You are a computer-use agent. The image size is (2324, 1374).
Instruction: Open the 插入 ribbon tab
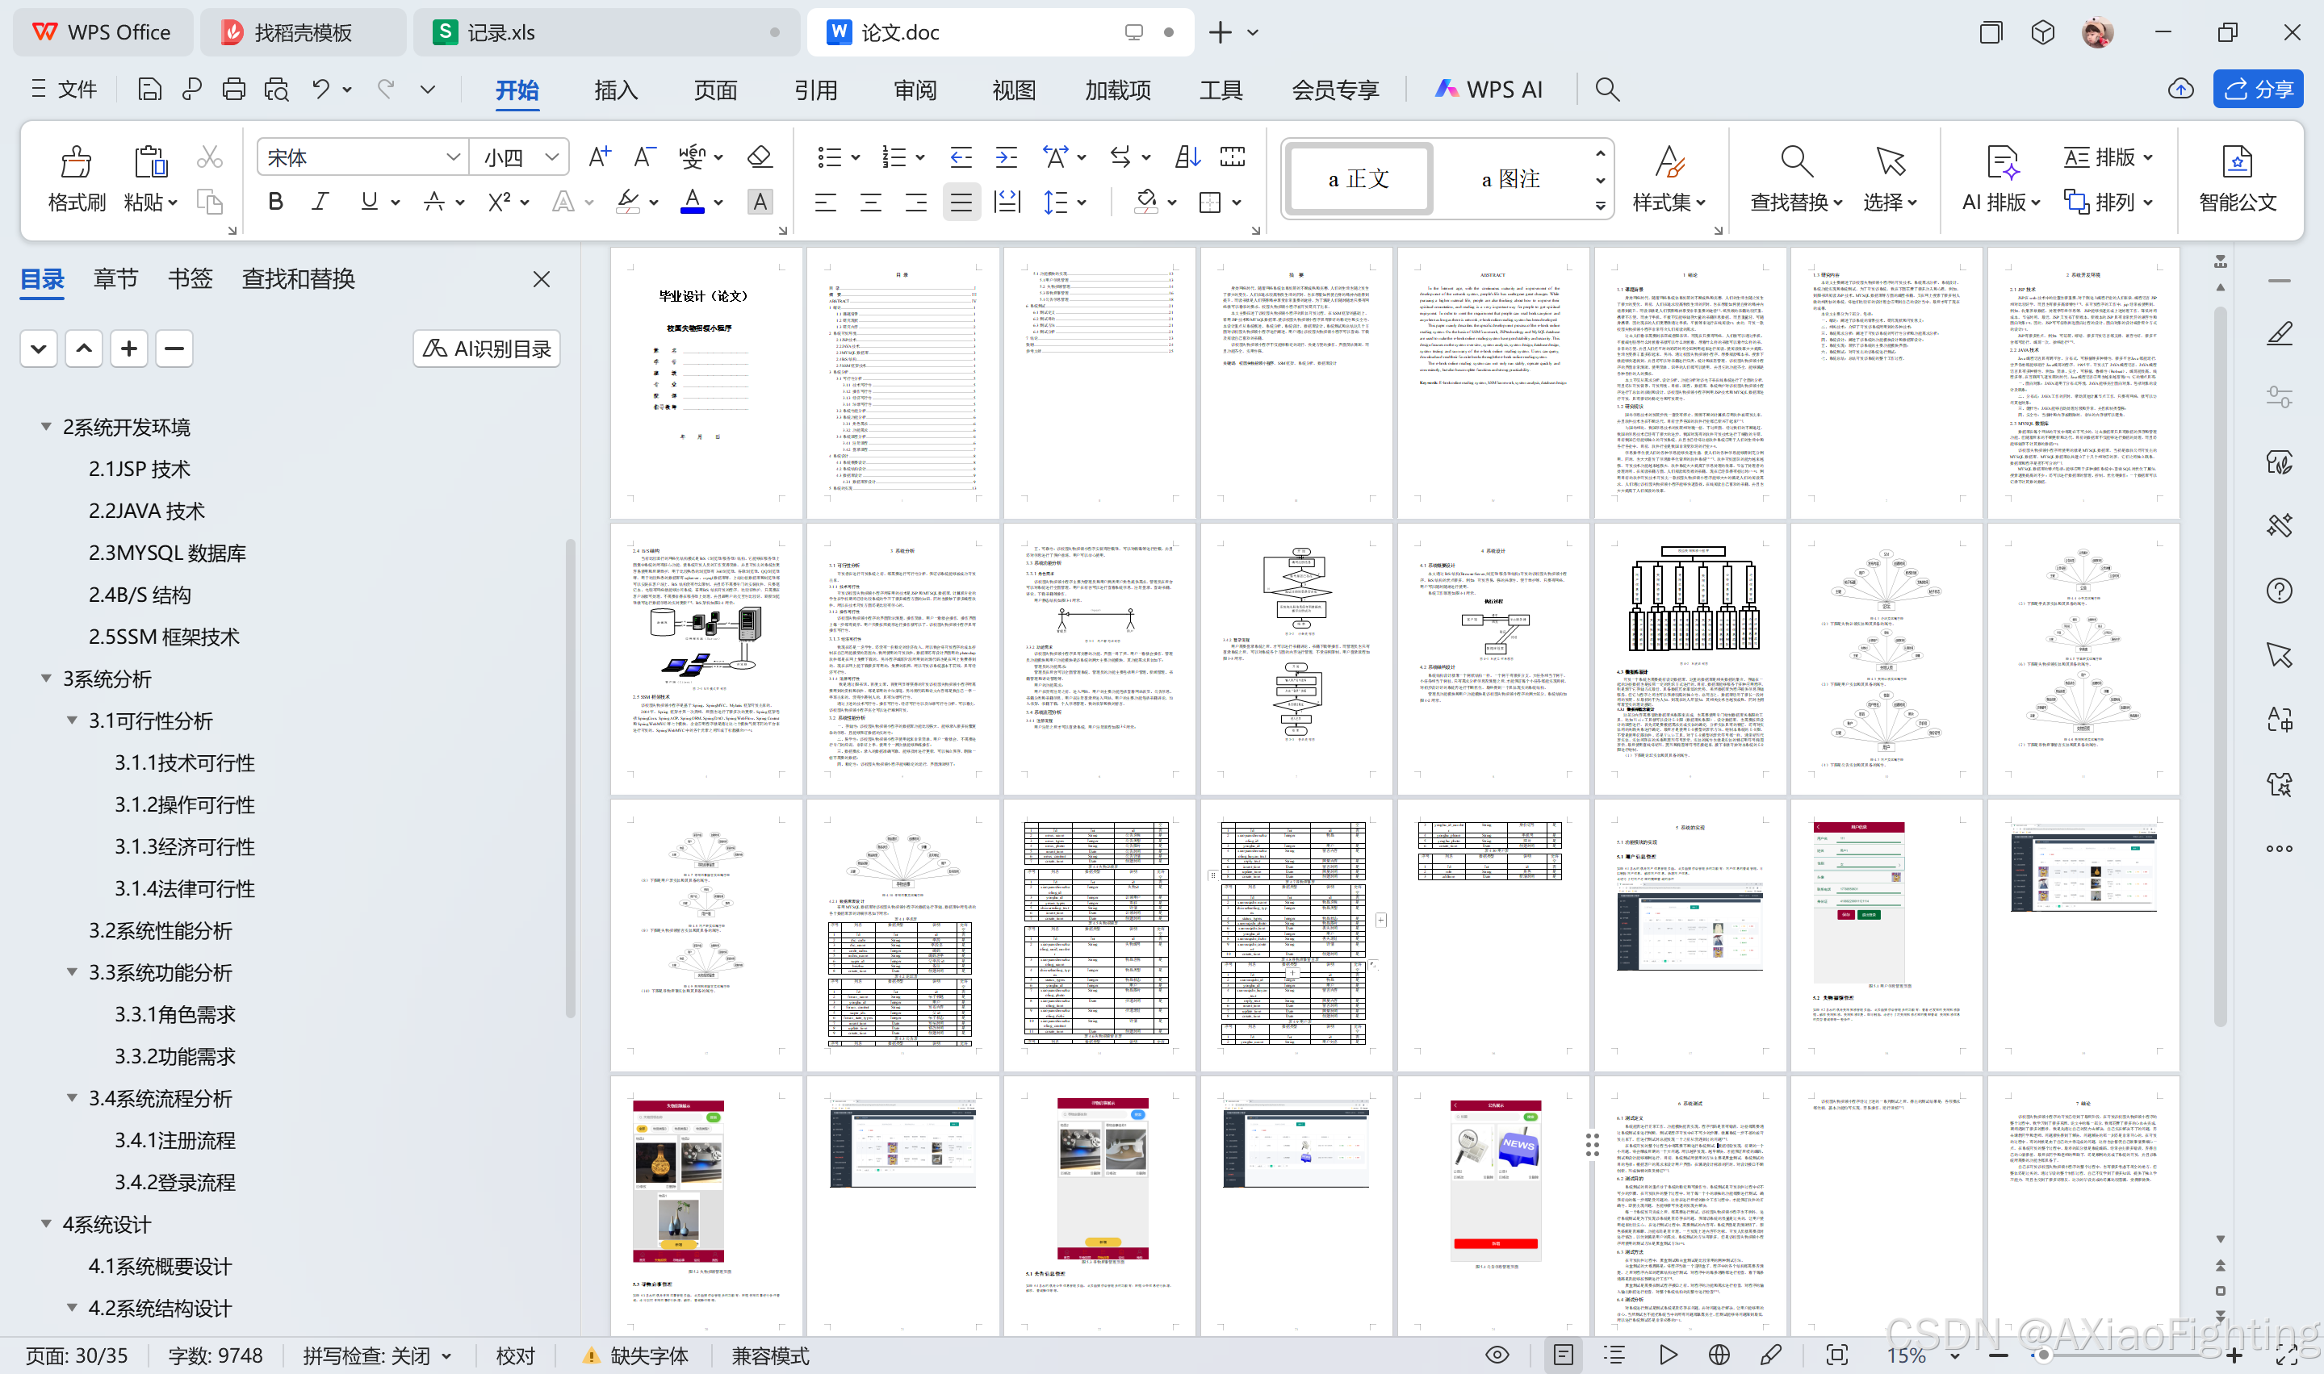pyautogui.click(x=616, y=90)
